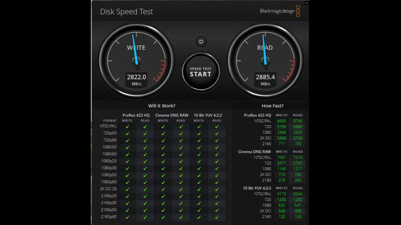Viewport: 401px width, 225px height.
Task: Click Cinema DNG RAW header in Will It Work
Action: 172,115
